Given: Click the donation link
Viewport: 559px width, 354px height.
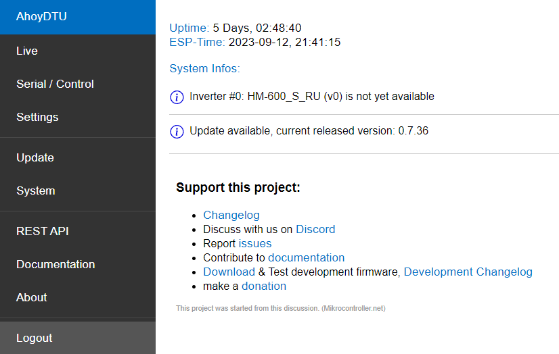Looking at the screenshot, I should (264, 286).
